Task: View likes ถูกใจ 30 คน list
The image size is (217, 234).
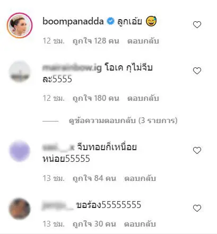Action: click(94, 224)
